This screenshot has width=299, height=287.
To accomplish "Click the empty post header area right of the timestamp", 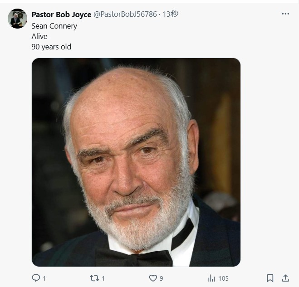I will coord(227,15).
